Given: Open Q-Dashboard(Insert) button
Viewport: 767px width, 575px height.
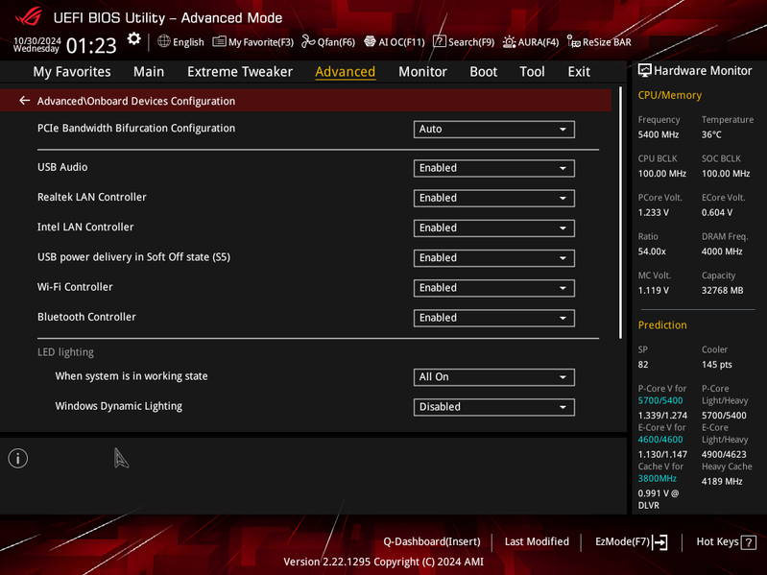Looking at the screenshot, I should point(431,541).
